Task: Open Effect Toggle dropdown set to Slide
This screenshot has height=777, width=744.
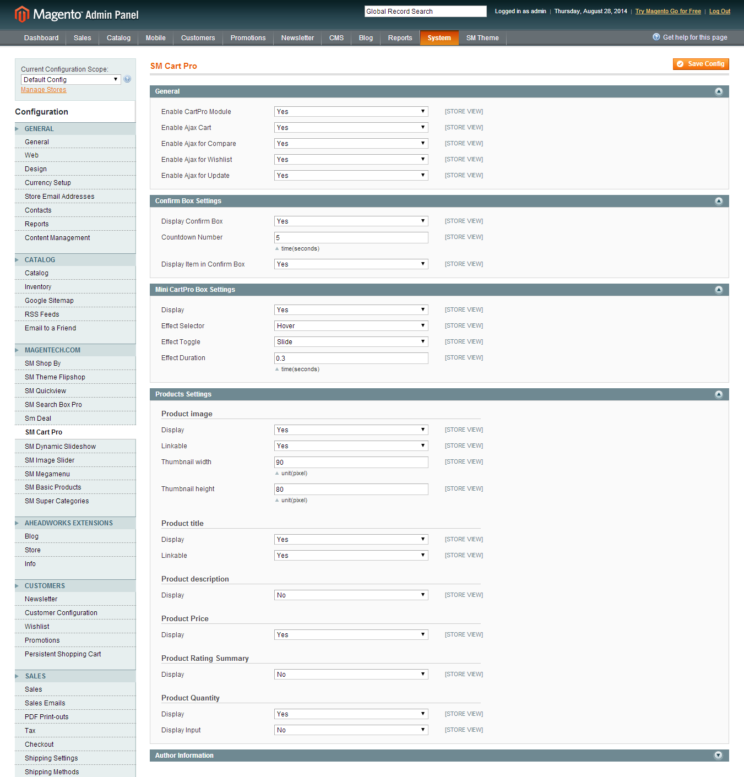Action: [x=351, y=342]
